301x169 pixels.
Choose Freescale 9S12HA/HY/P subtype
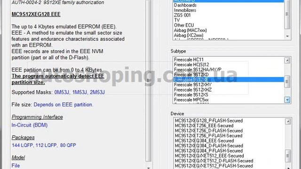coord(229,69)
